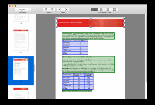Viewport: 155px width, 105px height.
Task: Click the bottom-right handle of the red zone
Action: tap(124, 27)
